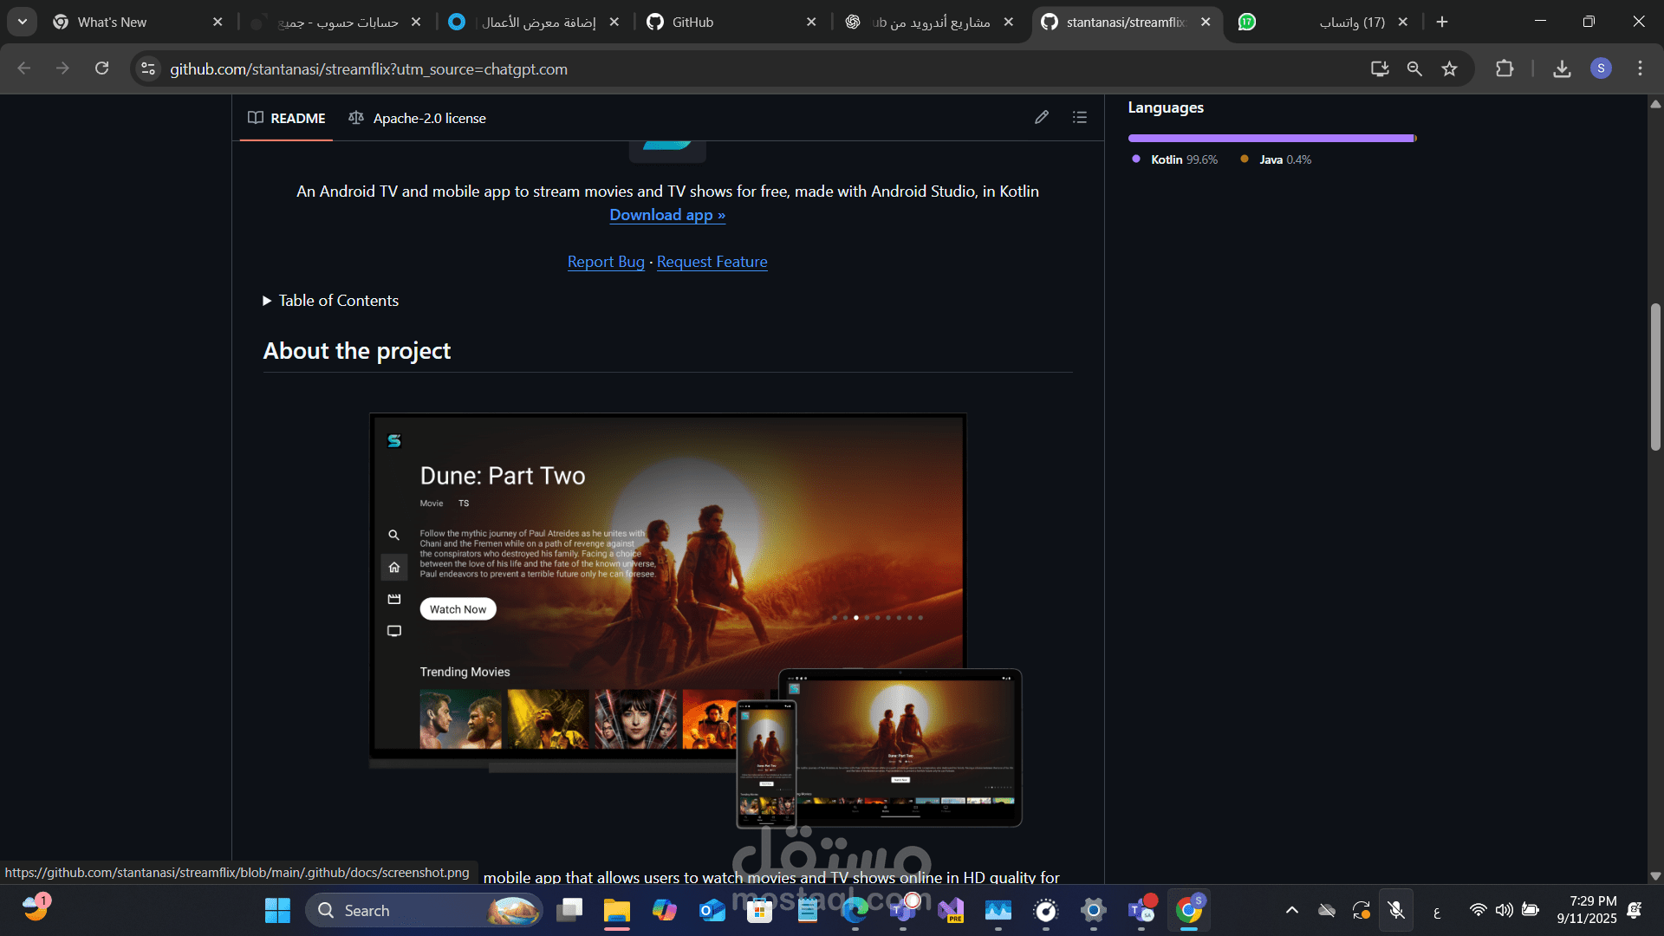The image size is (1664, 936).
Task: Open the tab search chevron
Action: pos(23,22)
